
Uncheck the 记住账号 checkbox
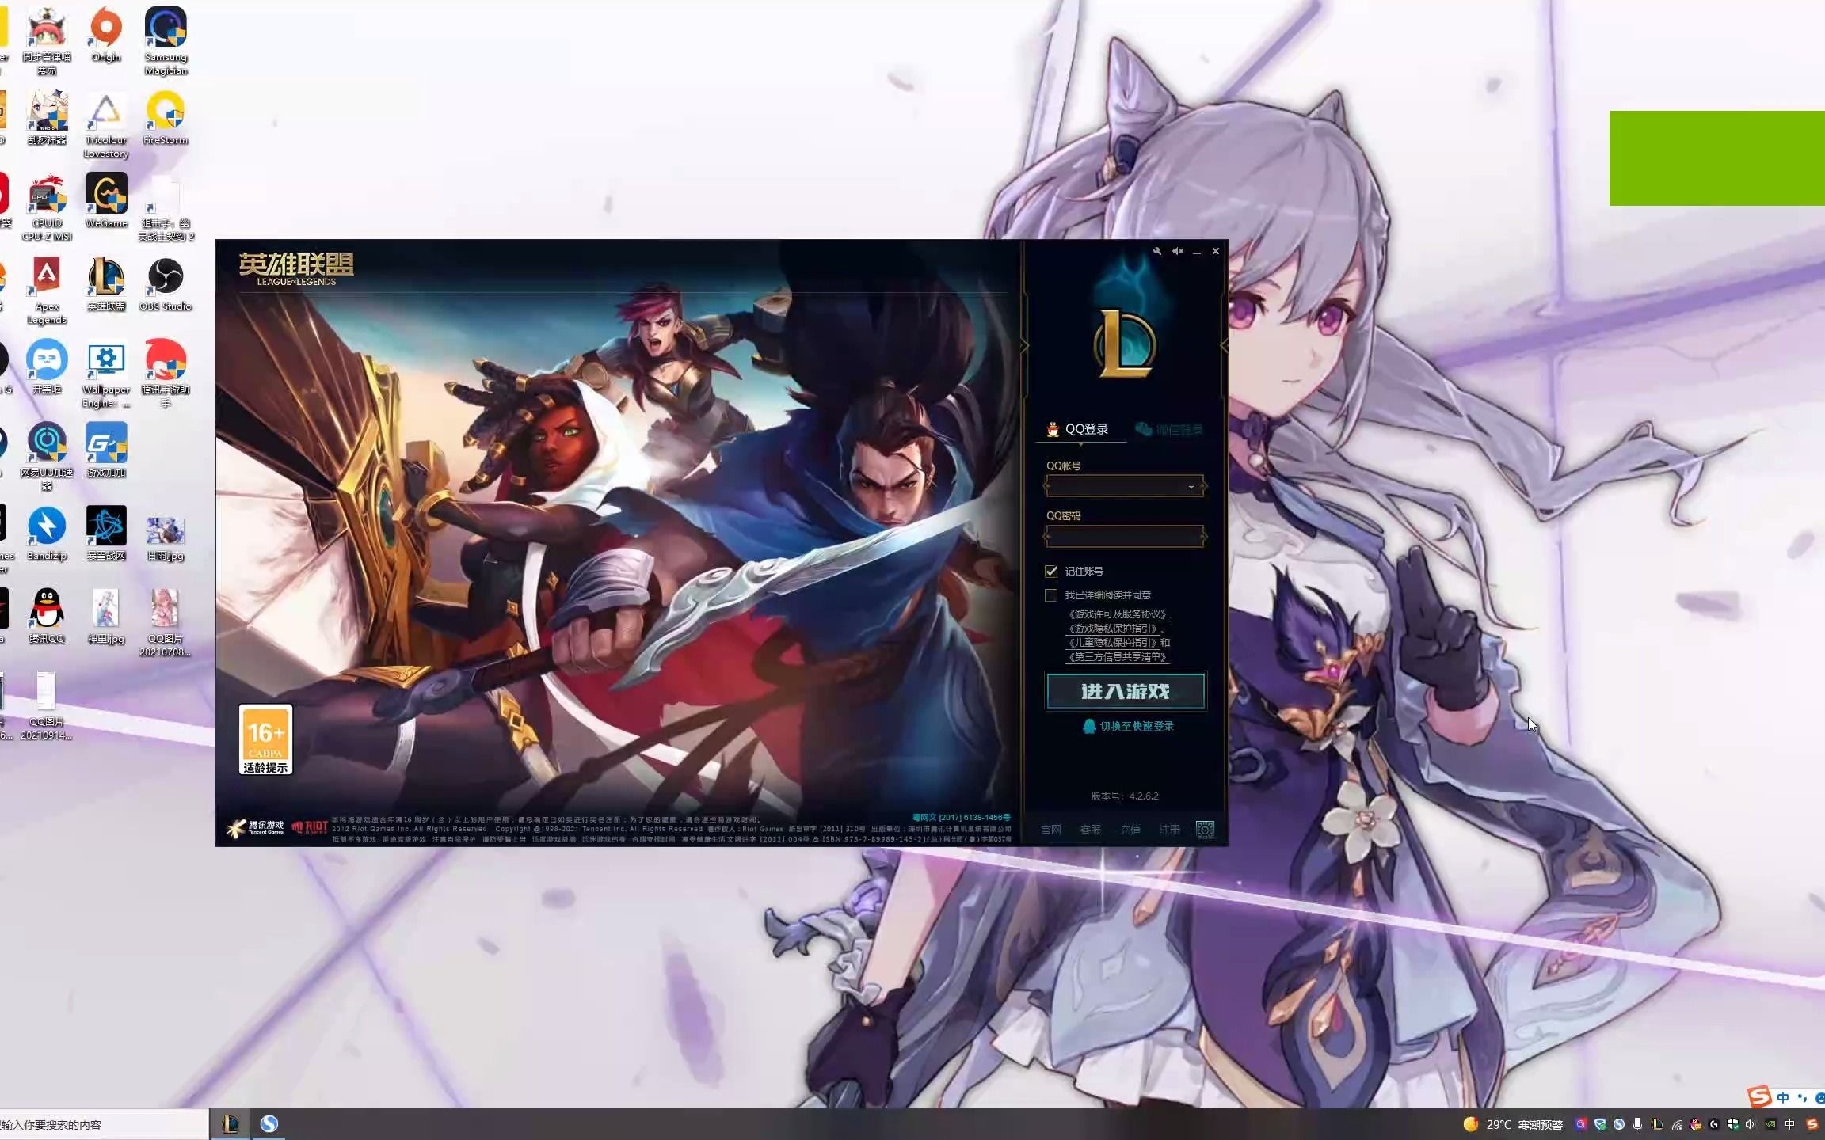[1051, 571]
